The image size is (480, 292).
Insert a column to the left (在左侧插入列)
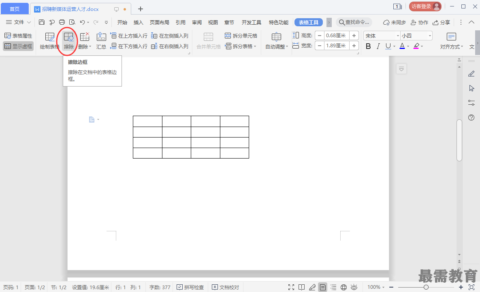(x=170, y=36)
